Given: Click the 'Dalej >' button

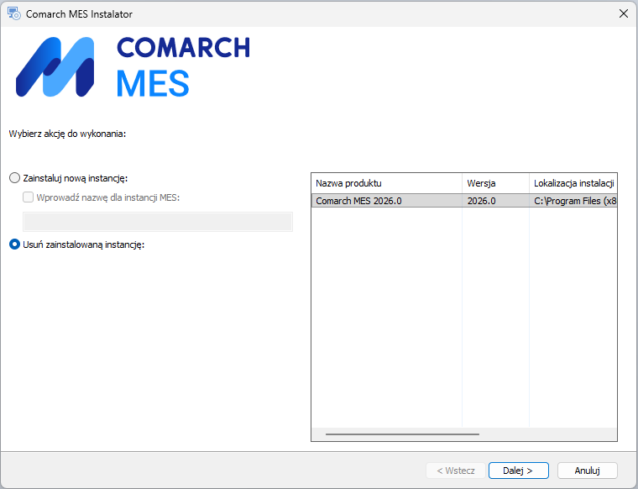Looking at the screenshot, I should point(519,471).
